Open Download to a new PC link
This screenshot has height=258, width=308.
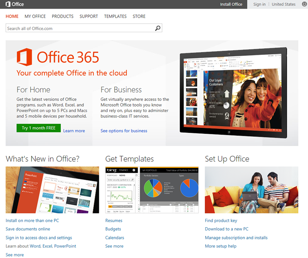(x=226, y=229)
